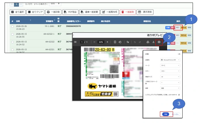This screenshot has width=203, height=123.
Task: Zoom in with the plus icon in the PDF toolbar
Action: tap(107, 42)
